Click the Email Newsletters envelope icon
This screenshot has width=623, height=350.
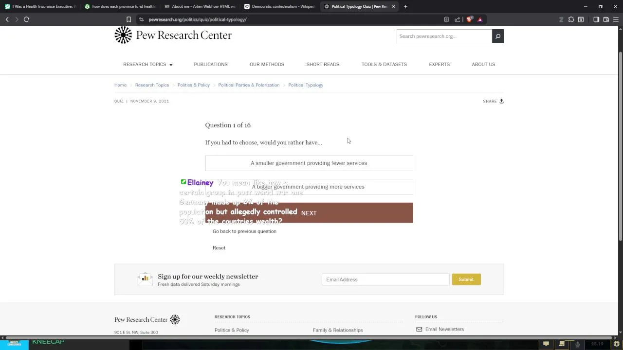point(419,329)
